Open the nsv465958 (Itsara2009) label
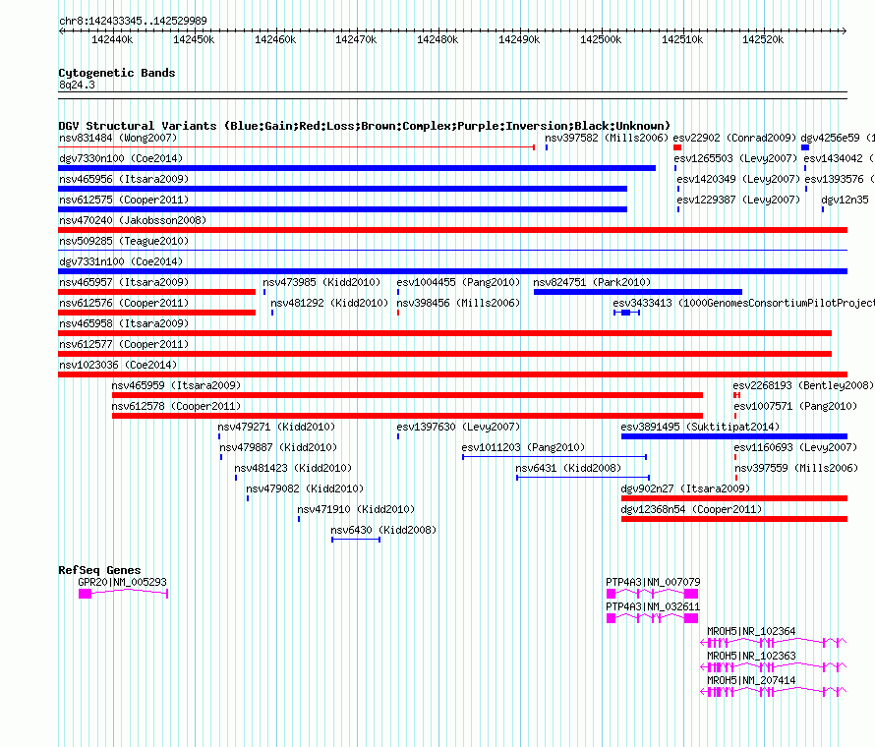The width and height of the screenshot is (875, 747). [124, 323]
